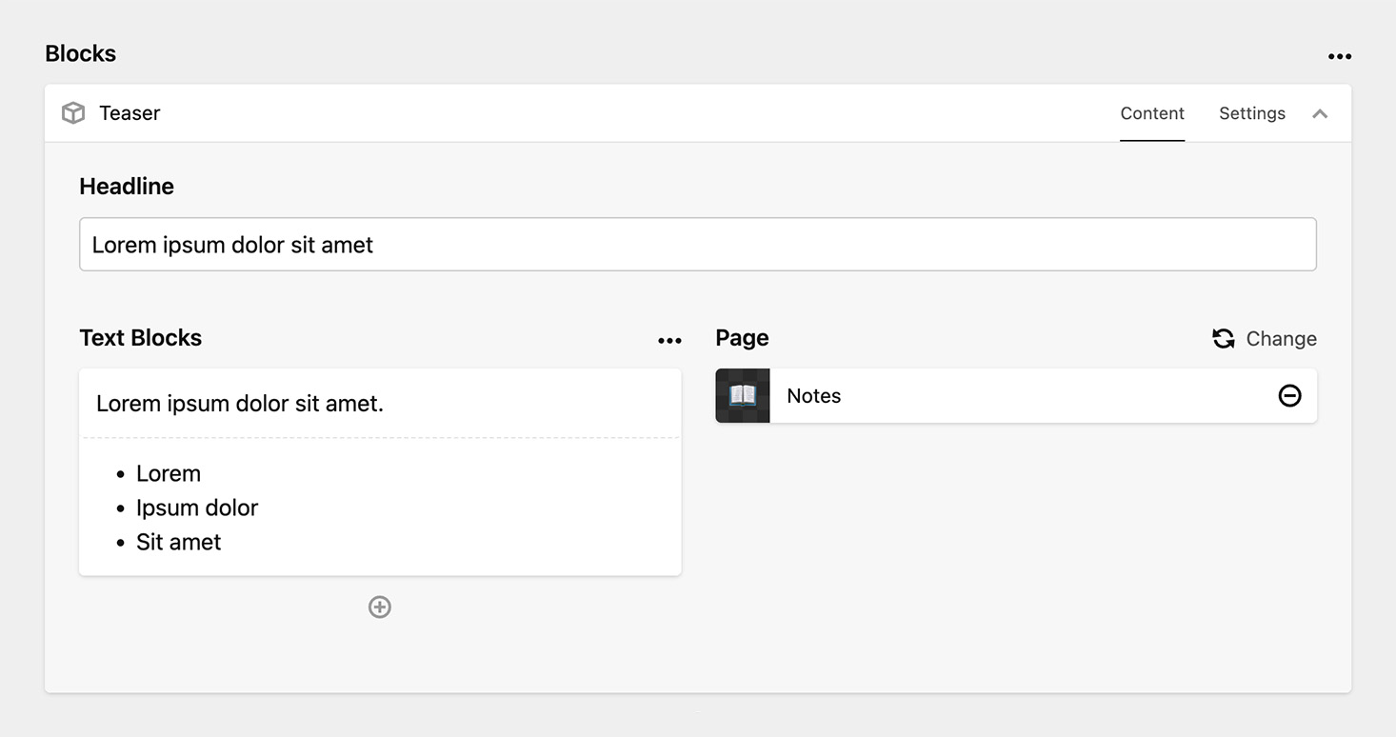Click the Change button for the Page field
This screenshot has width=1396, height=737.
click(1282, 338)
